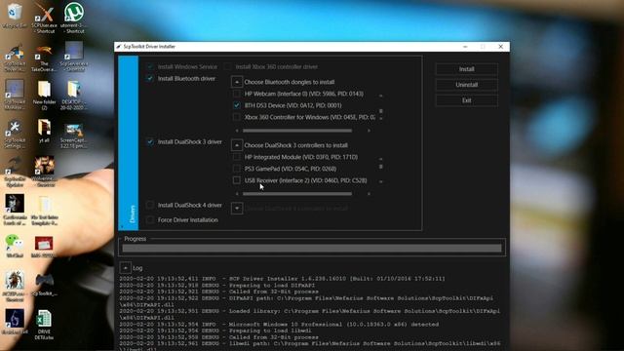Click the Exit button
Viewport: 624px width, 351px height.
(x=466, y=100)
